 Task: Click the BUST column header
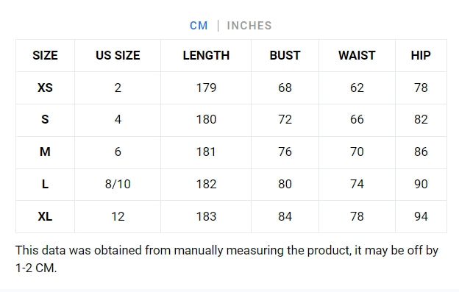(x=285, y=56)
